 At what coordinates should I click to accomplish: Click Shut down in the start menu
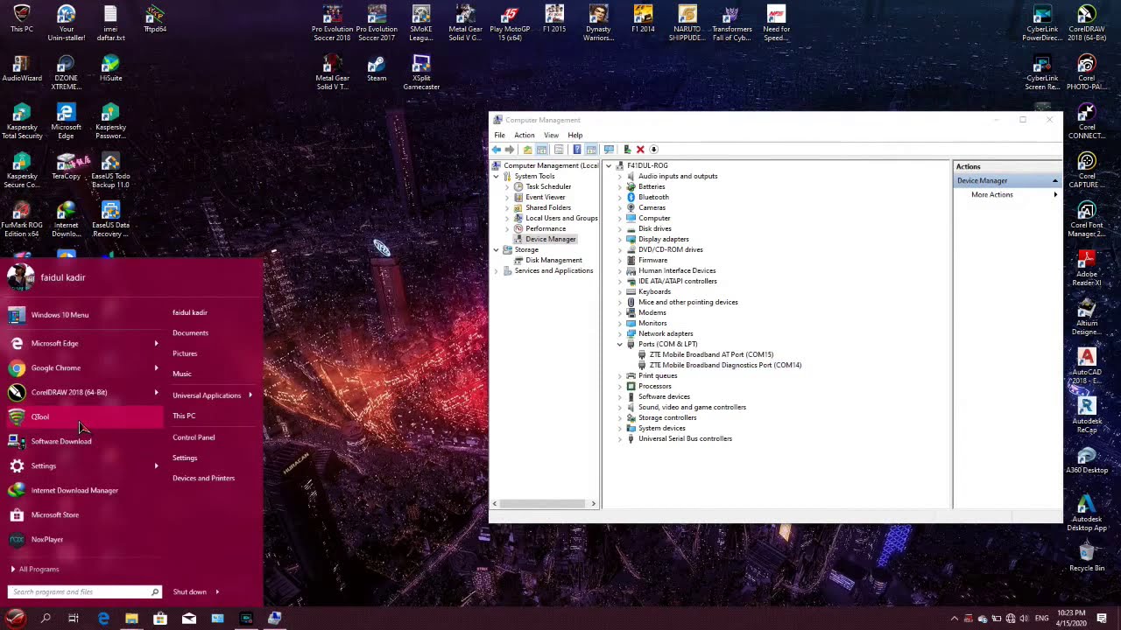(189, 591)
